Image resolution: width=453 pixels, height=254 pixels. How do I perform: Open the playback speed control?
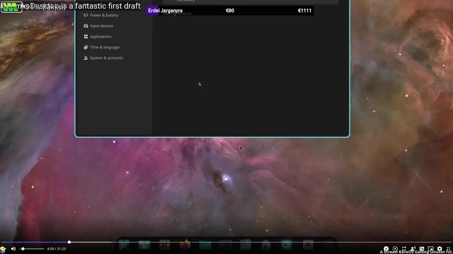click(x=395, y=249)
